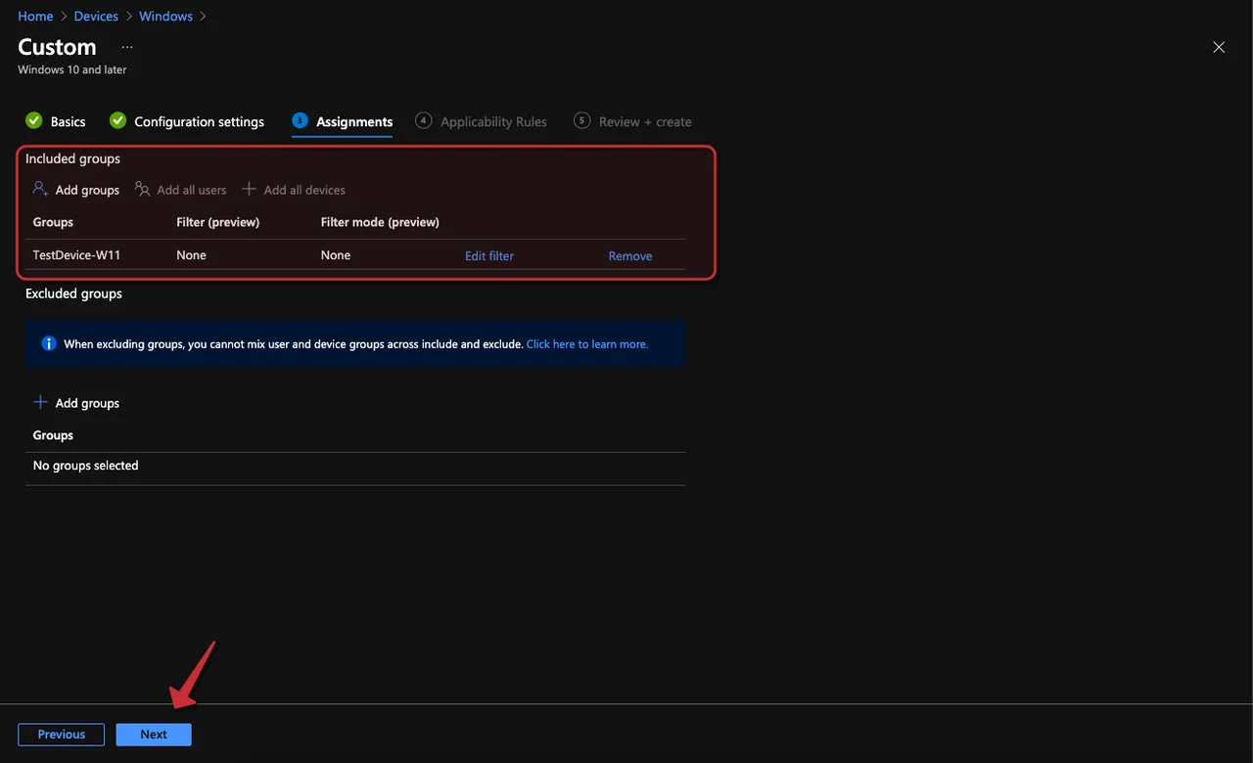
Task: Click the green checkmark beside Basics
Action: [34, 120]
